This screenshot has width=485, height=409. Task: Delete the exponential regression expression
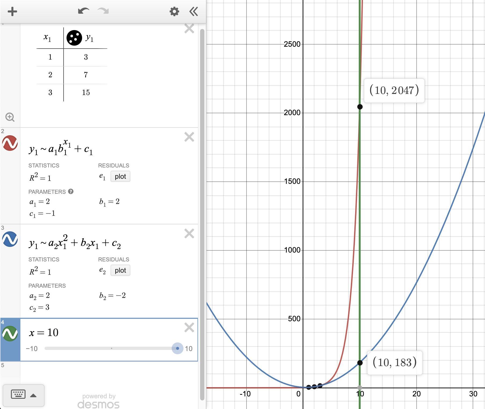[189, 137]
